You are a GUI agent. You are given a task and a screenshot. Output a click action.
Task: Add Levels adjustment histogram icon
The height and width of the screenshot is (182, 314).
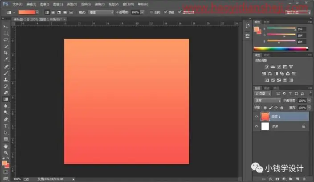point(273,67)
